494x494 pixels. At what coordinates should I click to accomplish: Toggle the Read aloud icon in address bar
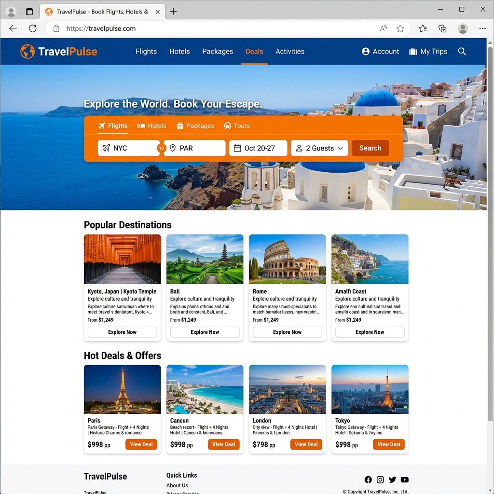click(383, 28)
